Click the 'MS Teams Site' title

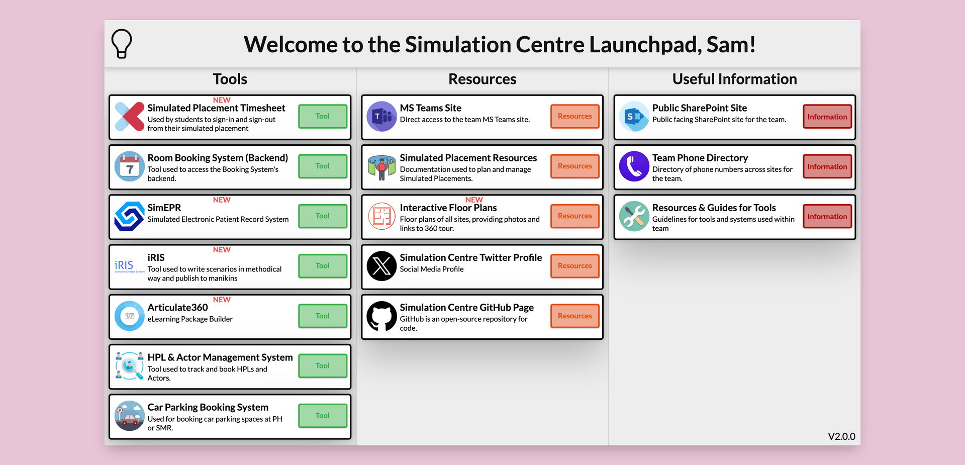431,108
